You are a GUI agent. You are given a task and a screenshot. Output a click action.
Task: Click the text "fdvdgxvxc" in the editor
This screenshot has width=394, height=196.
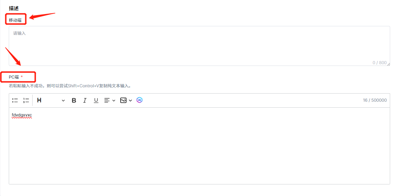22,115
